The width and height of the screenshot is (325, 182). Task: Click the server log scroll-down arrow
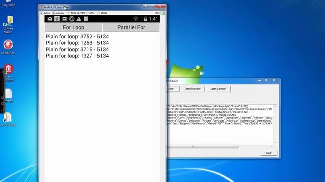click(275, 143)
